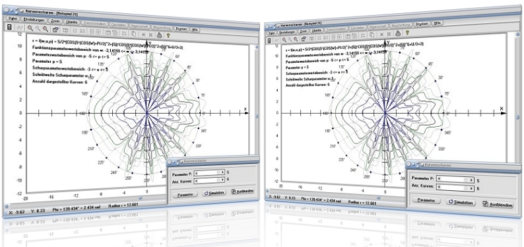The width and height of the screenshot is (524, 247).
Task: Click light bulb icon in right window toolbar
Action: pos(407,33)
